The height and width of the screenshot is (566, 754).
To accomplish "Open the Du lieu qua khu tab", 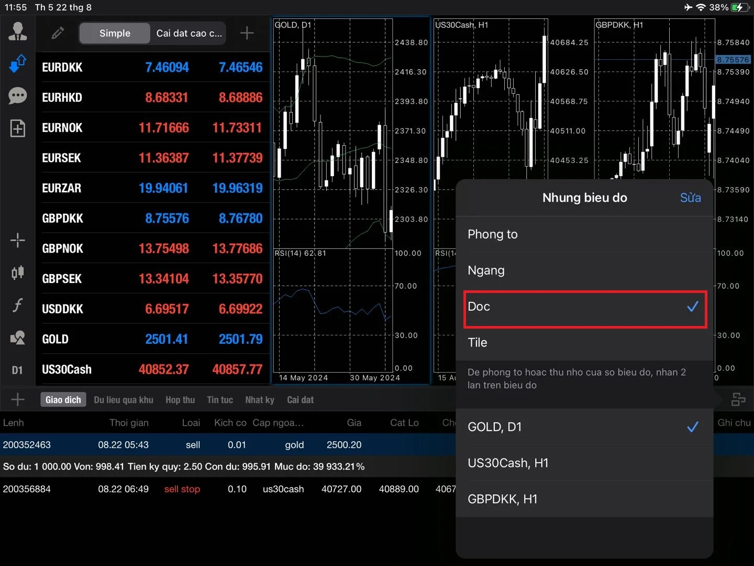I will tap(124, 400).
